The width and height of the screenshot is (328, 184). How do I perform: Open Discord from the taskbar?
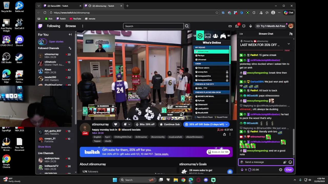coord(206,180)
